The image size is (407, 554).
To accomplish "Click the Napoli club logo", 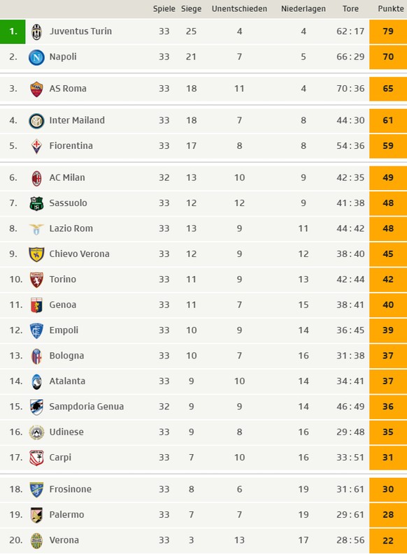I will pyautogui.click(x=36, y=57).
